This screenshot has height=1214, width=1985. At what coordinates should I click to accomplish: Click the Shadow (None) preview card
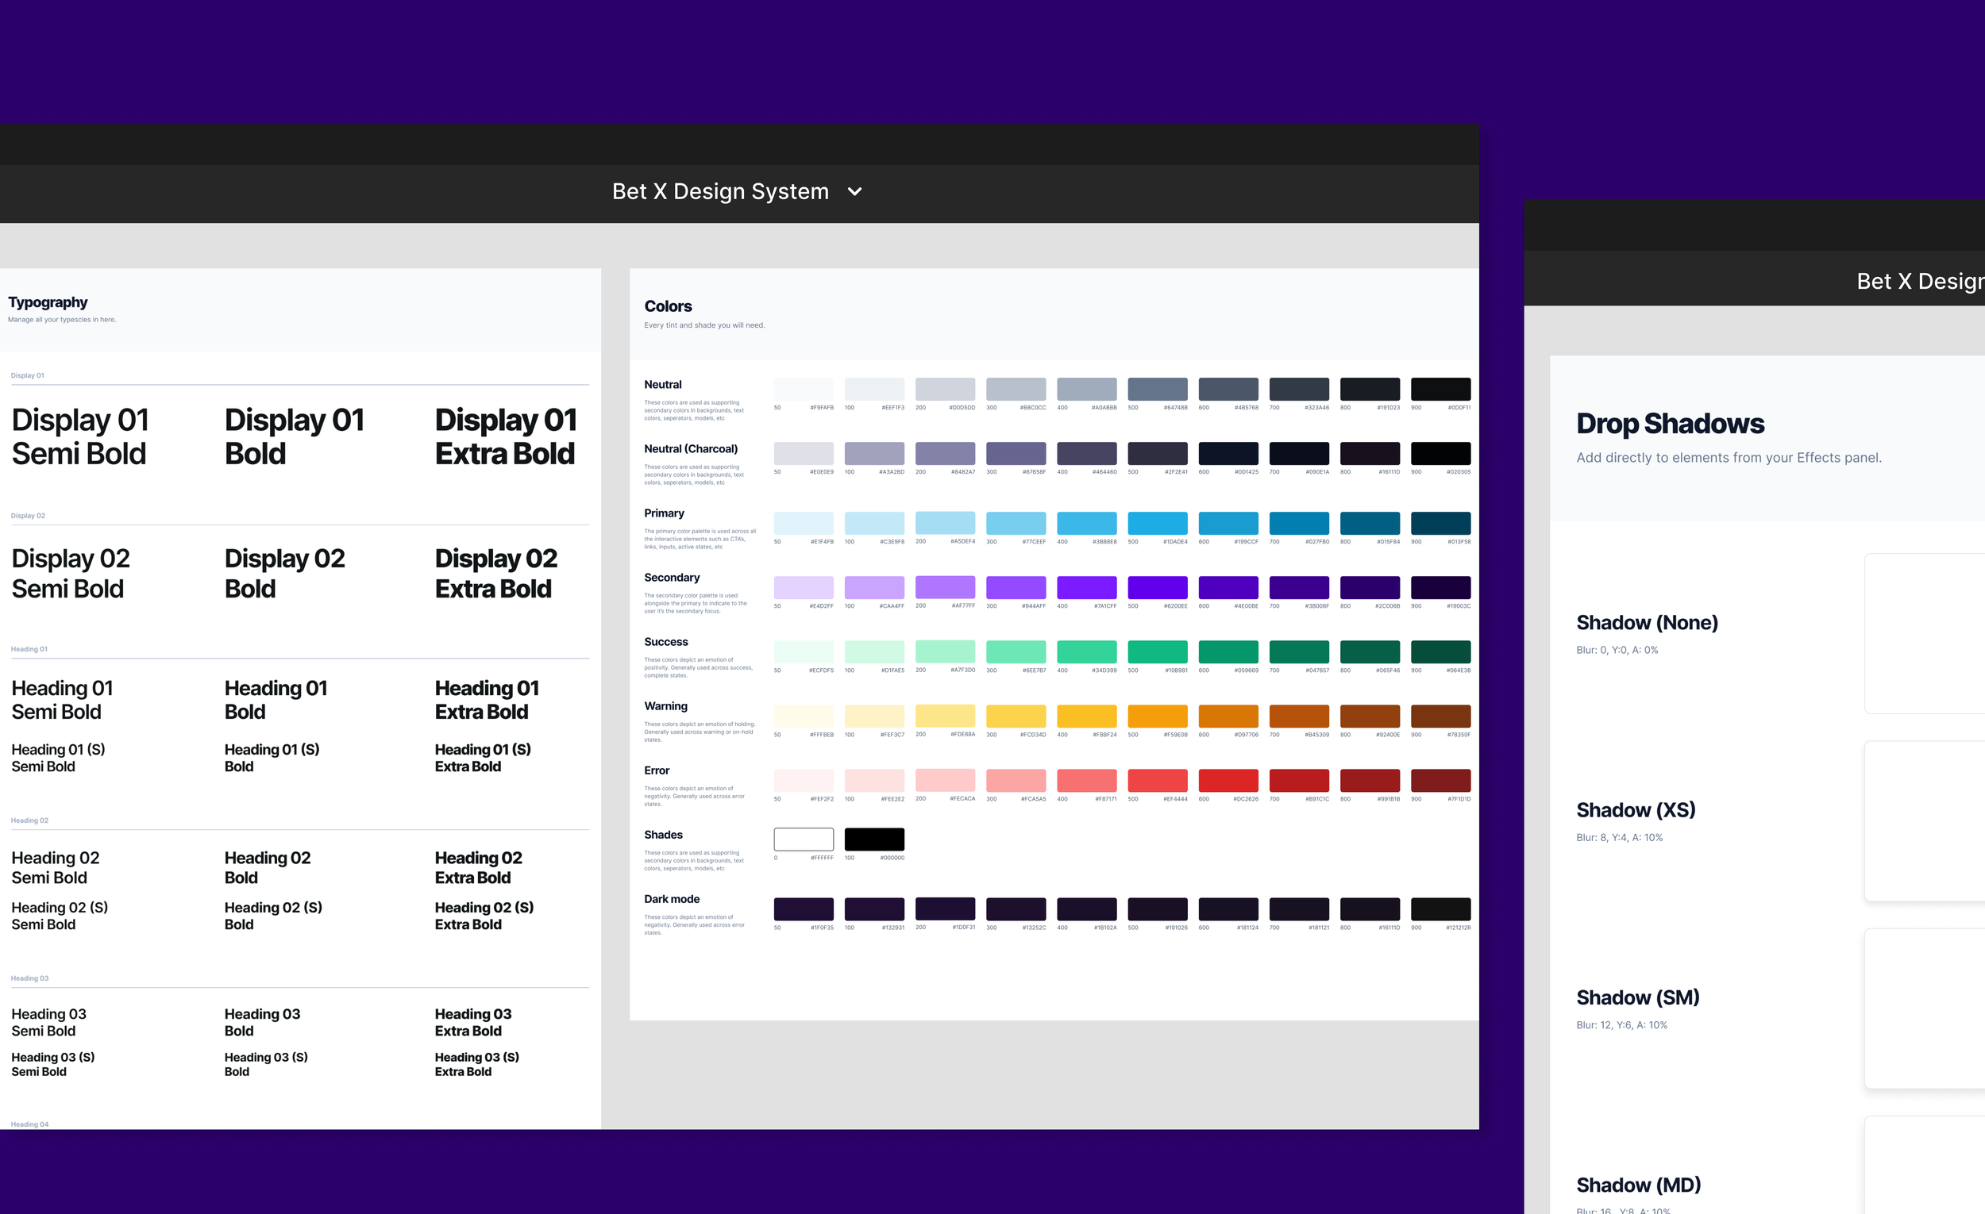point(1925,633)
